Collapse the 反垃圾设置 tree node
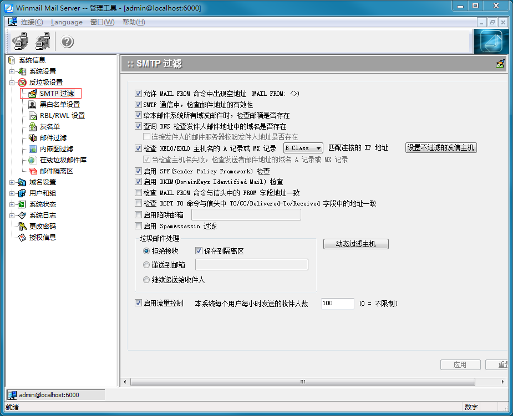This screenshot has height=416, width=513. click(x=12, y=83)
